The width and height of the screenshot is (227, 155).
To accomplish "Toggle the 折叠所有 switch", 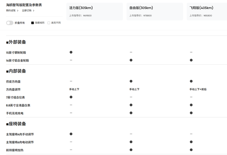I will pos(10,23).
